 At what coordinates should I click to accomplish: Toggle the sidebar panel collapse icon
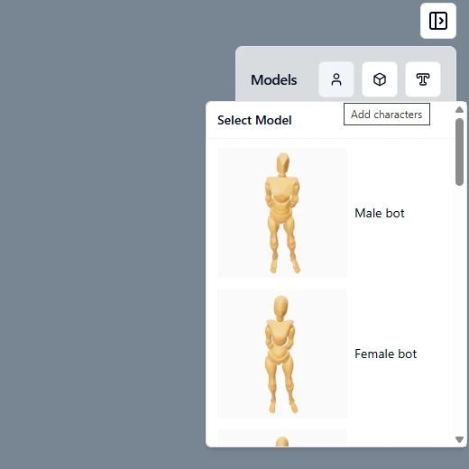[x=438, y=21]
